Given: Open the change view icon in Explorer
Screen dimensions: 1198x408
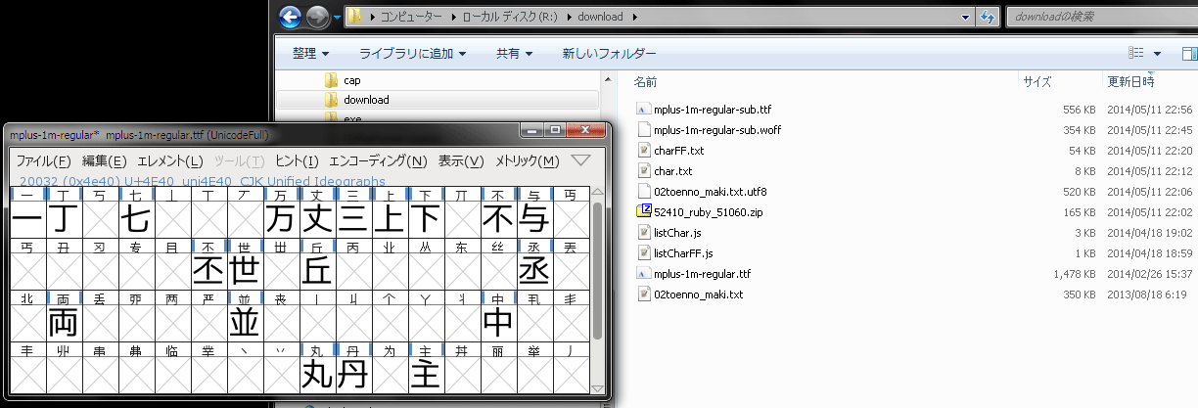Looking at the screenshot, I should (x=1135, y=53).
